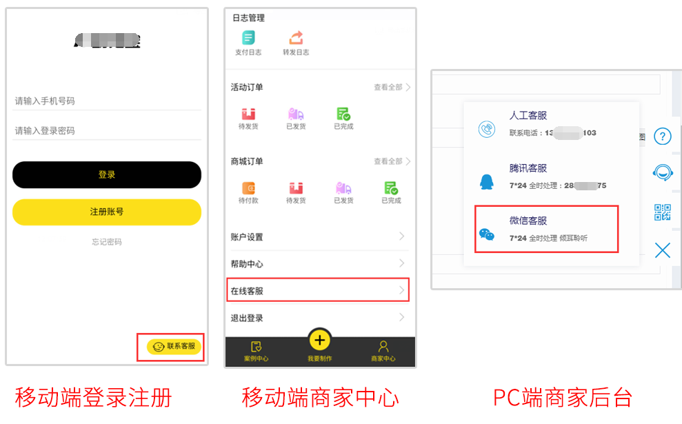Show the QR code icon
682x424 pixels.
(x=663, y=212)
